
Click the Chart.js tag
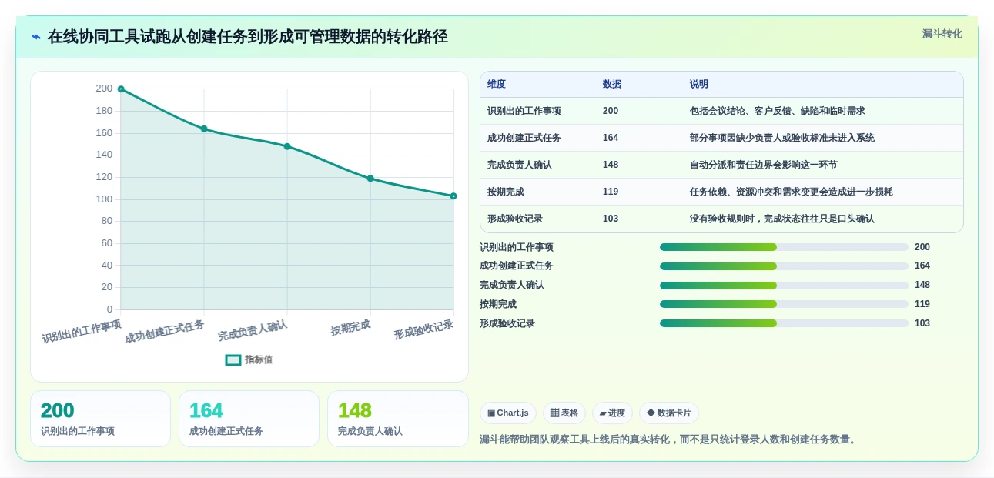pyautogui.click(x=508, y=413)
